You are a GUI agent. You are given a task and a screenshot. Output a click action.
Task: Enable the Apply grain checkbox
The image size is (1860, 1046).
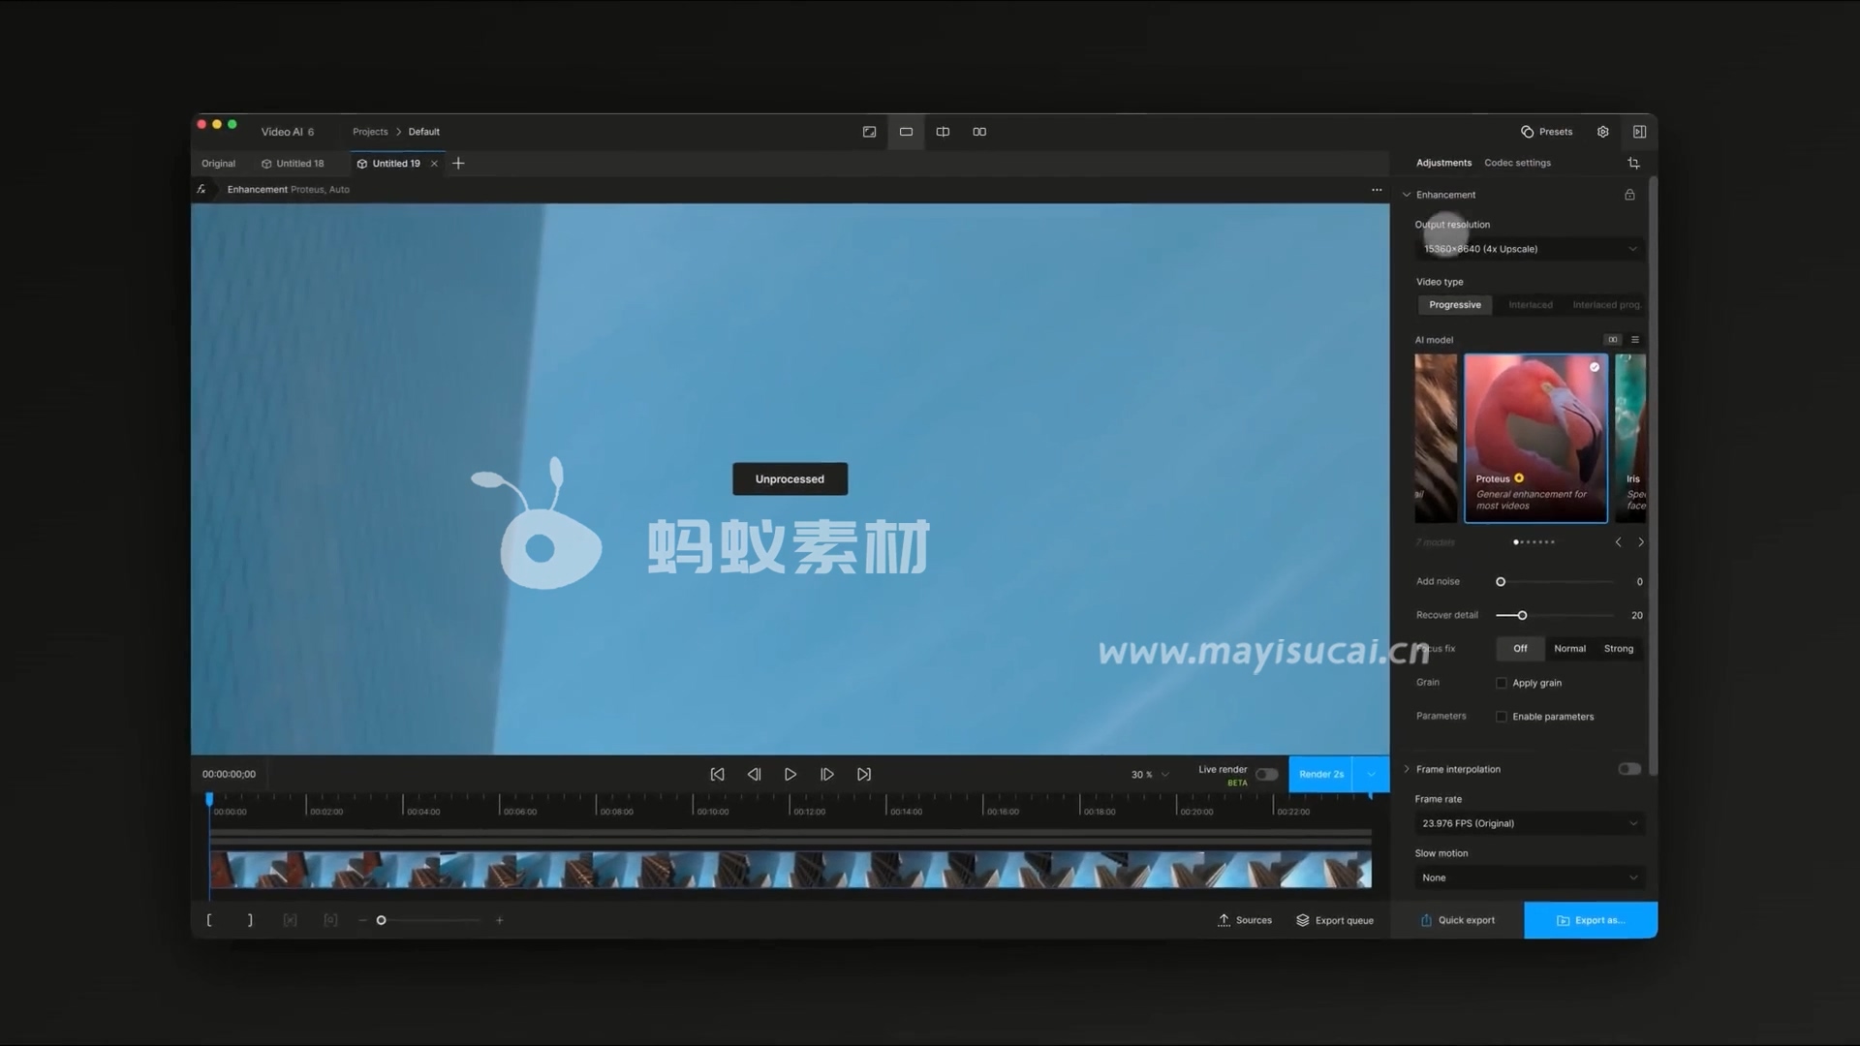click(1503, 682)
